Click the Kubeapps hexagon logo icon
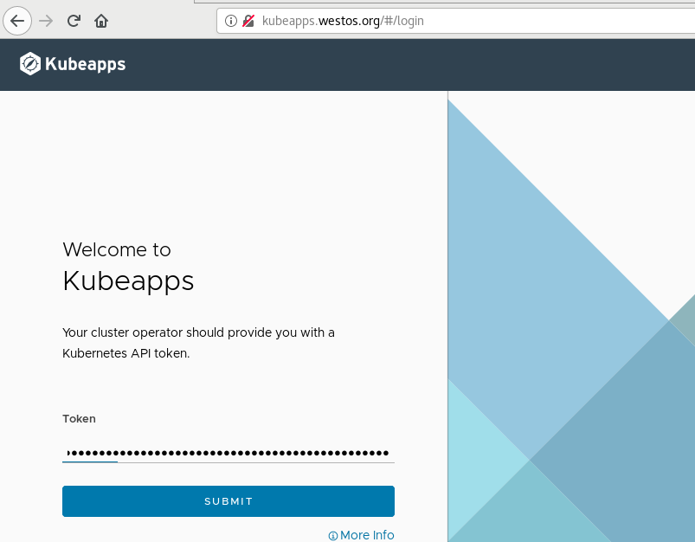This screenshot has width=695, height=542. tap(30, 63)
